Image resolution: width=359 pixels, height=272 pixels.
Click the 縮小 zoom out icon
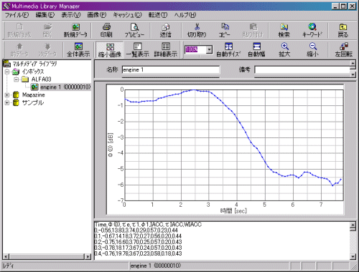(313, 49)
